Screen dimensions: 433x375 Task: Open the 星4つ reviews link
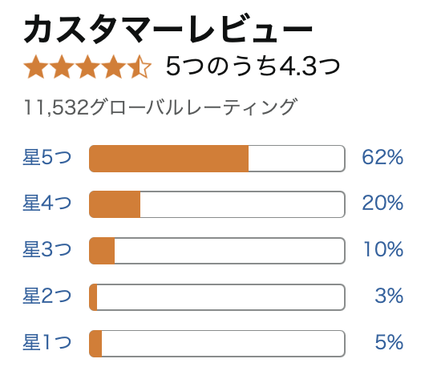[x=47, y=204]
